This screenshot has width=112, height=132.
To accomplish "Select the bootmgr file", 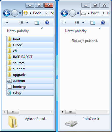I will (30, 87).
